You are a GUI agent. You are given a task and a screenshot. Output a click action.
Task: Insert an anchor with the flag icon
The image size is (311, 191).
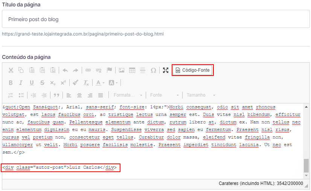coord(109,70)
